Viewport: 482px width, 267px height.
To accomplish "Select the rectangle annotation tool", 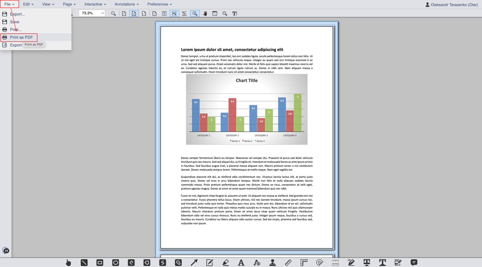I will point(100,262).
